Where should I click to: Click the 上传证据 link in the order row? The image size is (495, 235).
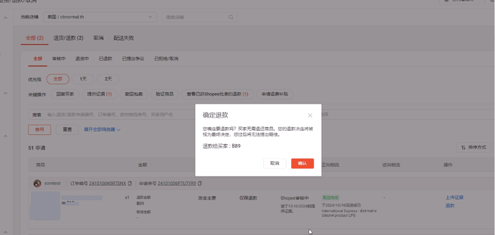click(454, 197)
